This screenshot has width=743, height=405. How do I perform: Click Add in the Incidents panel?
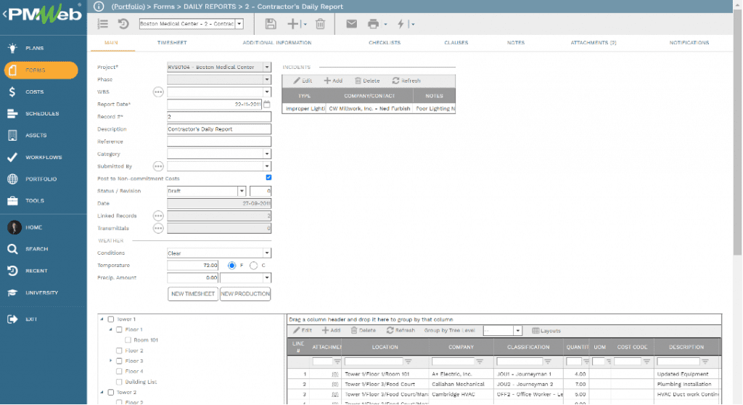click(333, 81)
